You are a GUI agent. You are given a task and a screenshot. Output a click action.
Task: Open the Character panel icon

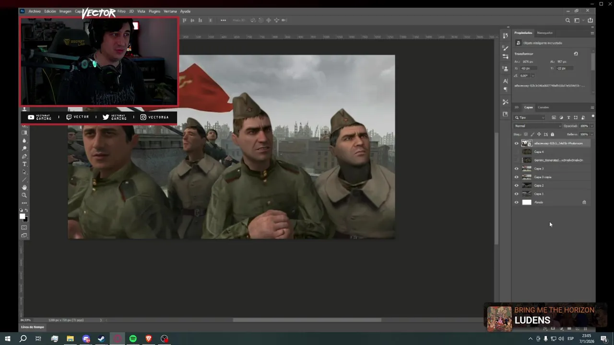(x=505, y=81)
